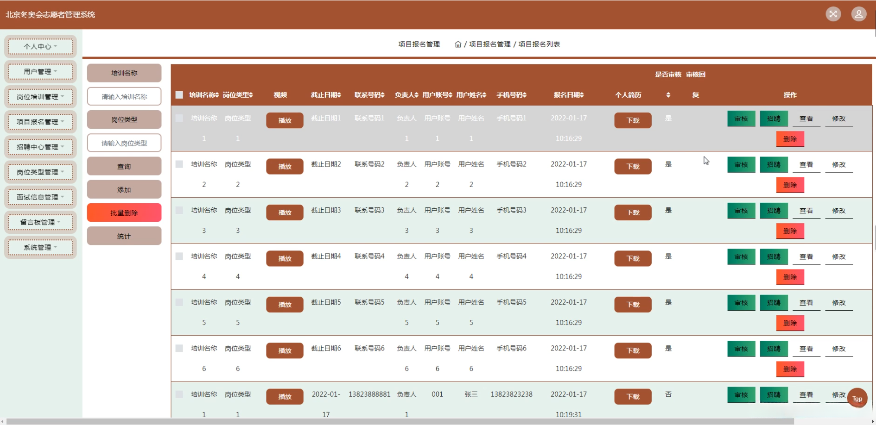This screenshot has height=425, width=876.
Task: Check the row with 截止日期5
Action: pyautogui.click(x=179, y=302)
